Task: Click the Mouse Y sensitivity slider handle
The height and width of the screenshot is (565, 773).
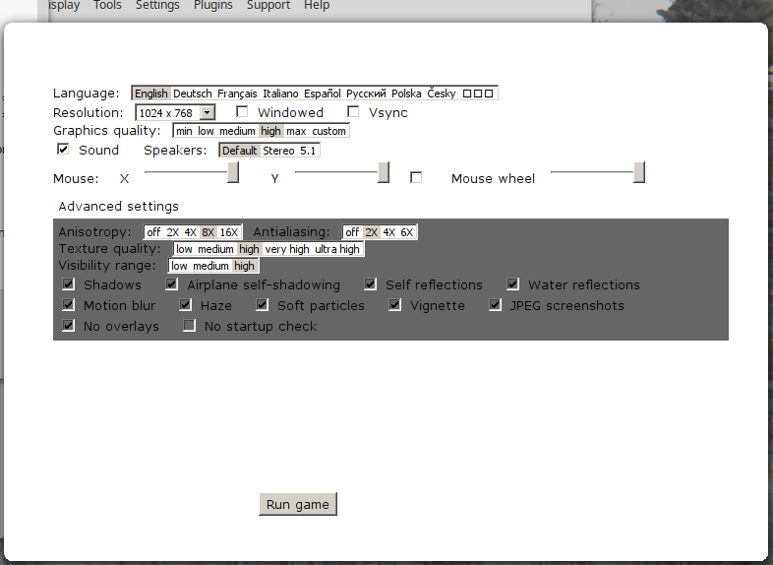Action: tap(384, 172)
